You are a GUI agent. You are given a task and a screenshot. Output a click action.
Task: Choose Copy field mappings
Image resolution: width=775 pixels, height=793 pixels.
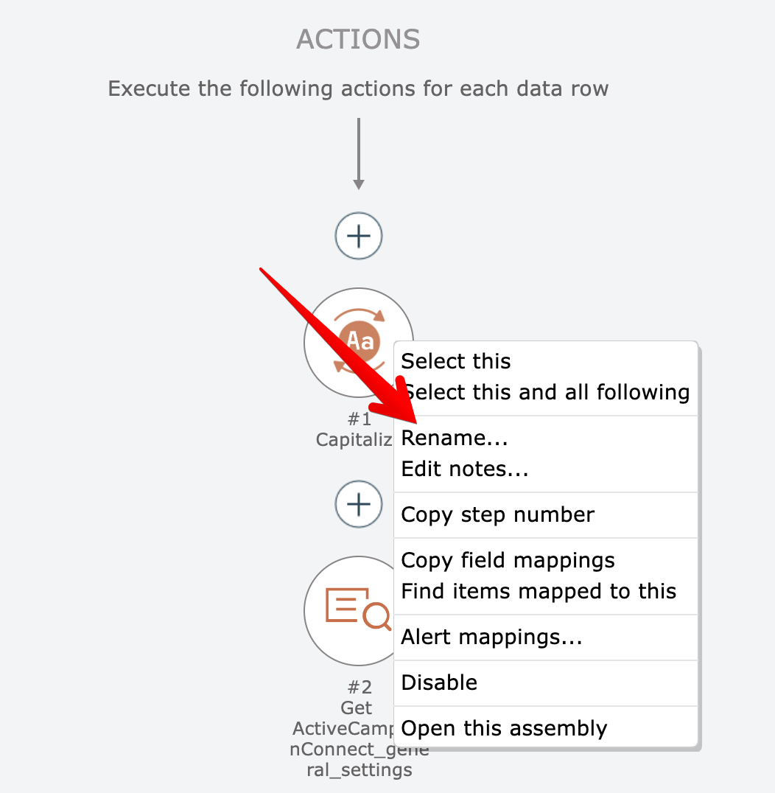pyautogui.click(x=508, y=560)
